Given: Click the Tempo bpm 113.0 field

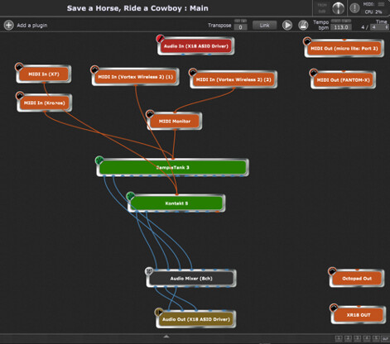Looking at the screenshot, I should pos(341,27).
